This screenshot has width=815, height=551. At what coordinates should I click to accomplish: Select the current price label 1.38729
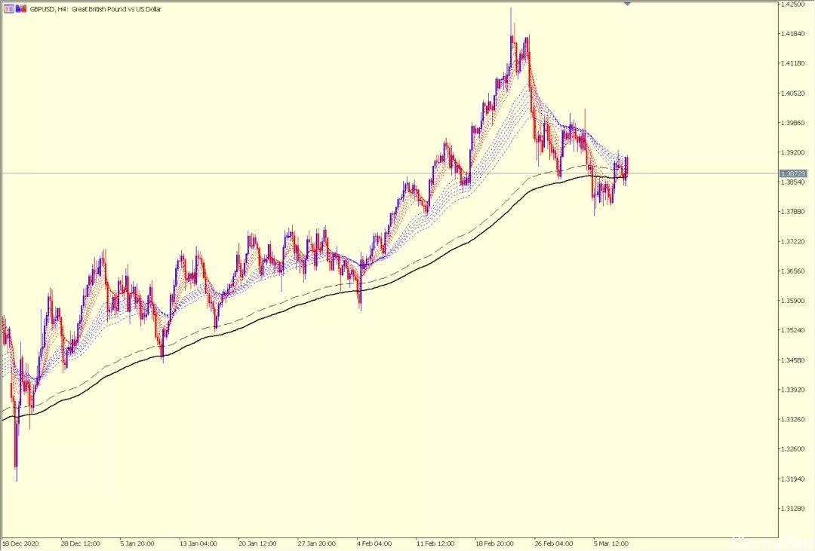[x=792, y=173]
